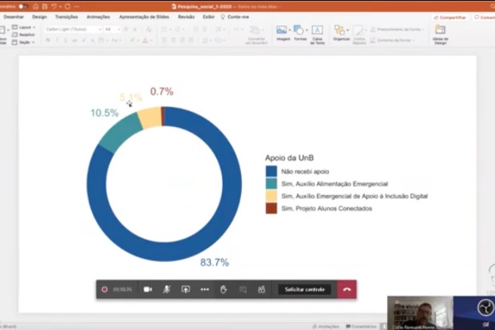Click the raise hand icon
Screen dimensions: 495x330
(224, 289)
